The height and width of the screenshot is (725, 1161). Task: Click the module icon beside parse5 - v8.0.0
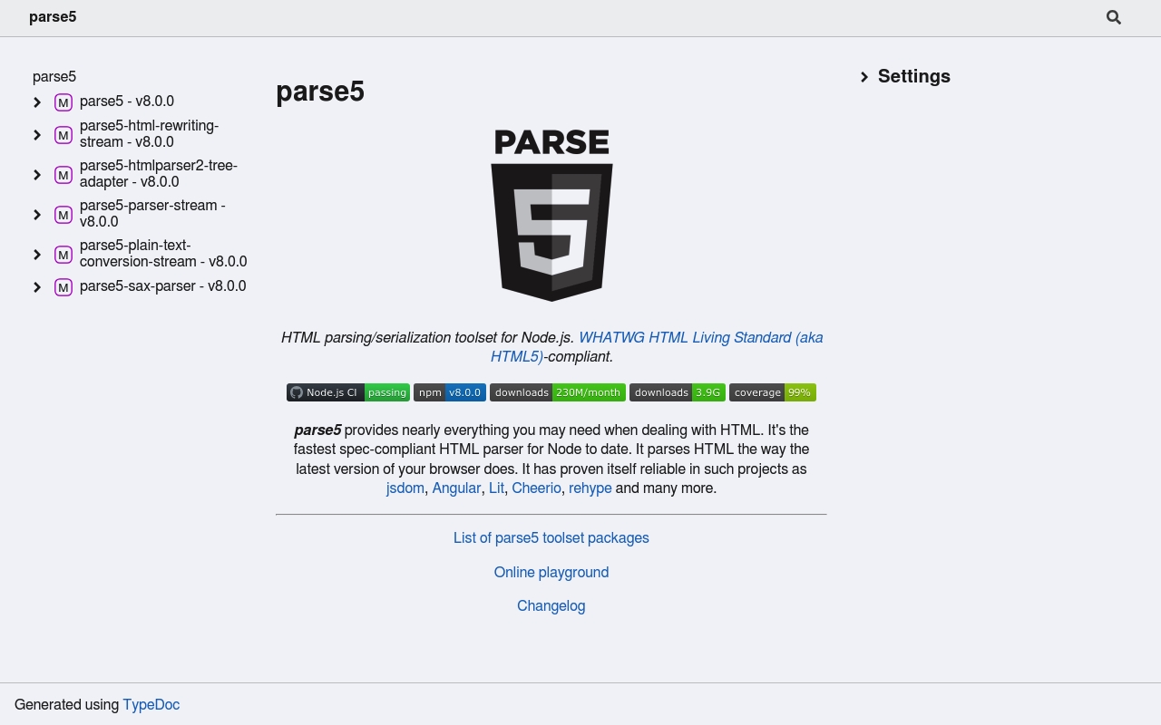(x=63, y=102)
